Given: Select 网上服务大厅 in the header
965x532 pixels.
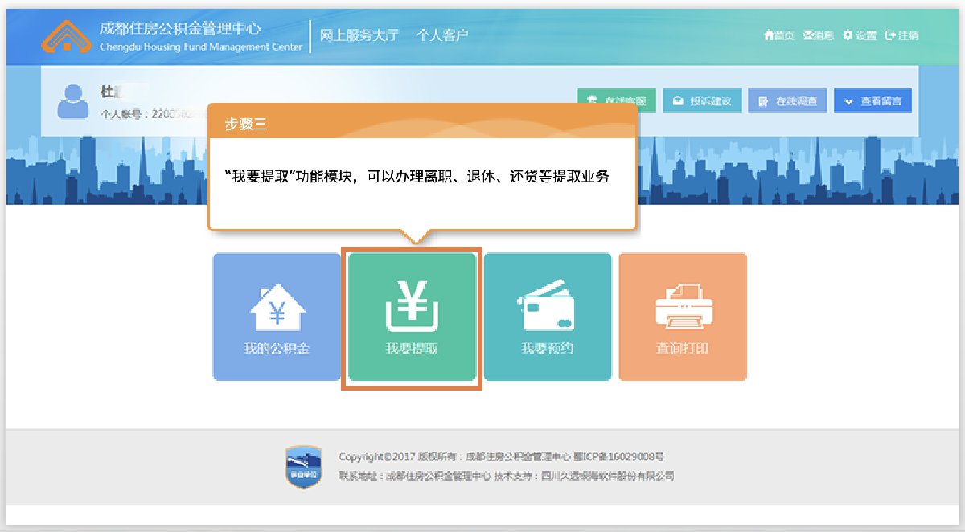Looking at the screenshot, I should pyautogui.click(x=359, y=35).
